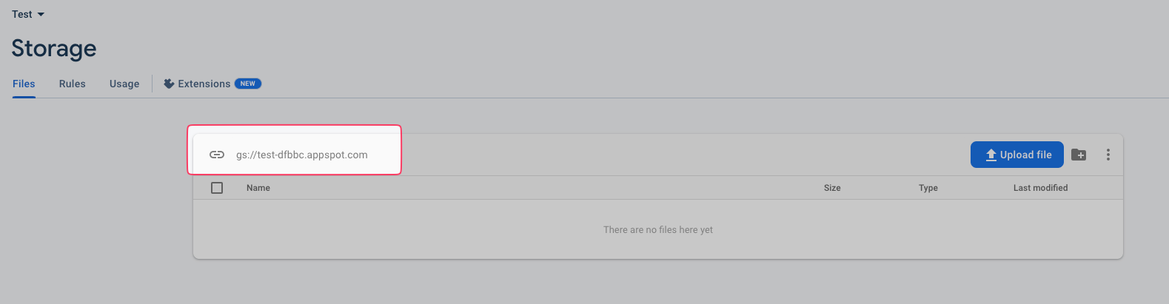Click the Extensions puzzle piece icon
1169x304 pixels.
pyautogui.click(x=169, y=84)
